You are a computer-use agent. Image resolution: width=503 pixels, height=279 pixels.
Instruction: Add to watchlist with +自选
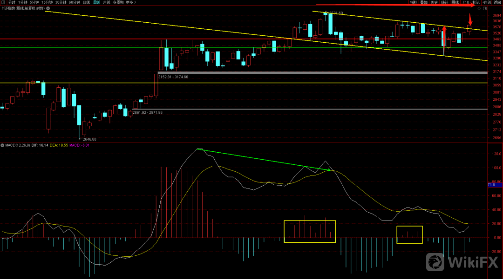[x=487, y=3]
